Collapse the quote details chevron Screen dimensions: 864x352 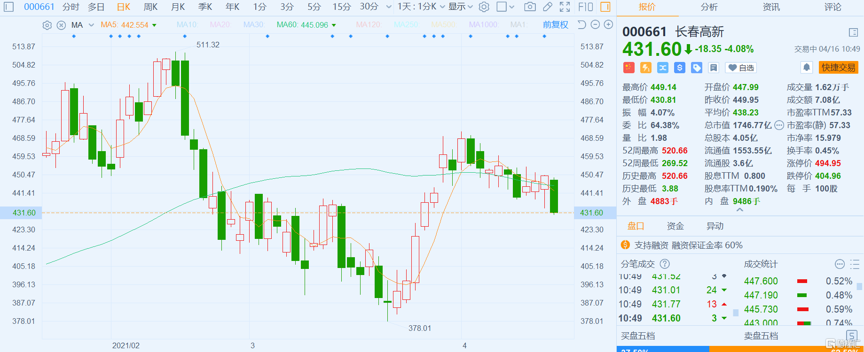(739, 210)
